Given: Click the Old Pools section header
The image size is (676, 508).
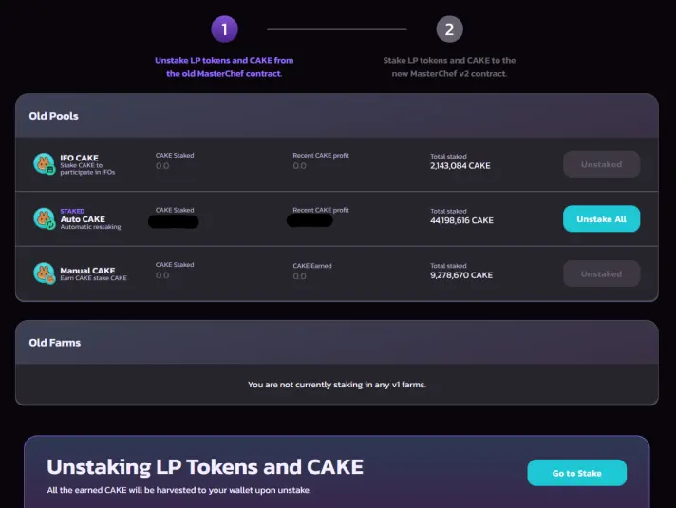Looking at the screenshot, I should point(53,116).
